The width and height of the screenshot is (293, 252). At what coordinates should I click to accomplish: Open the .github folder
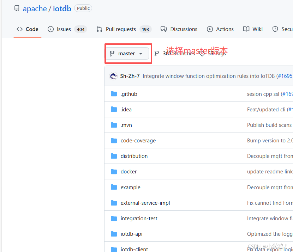click(x=129, y=94)
